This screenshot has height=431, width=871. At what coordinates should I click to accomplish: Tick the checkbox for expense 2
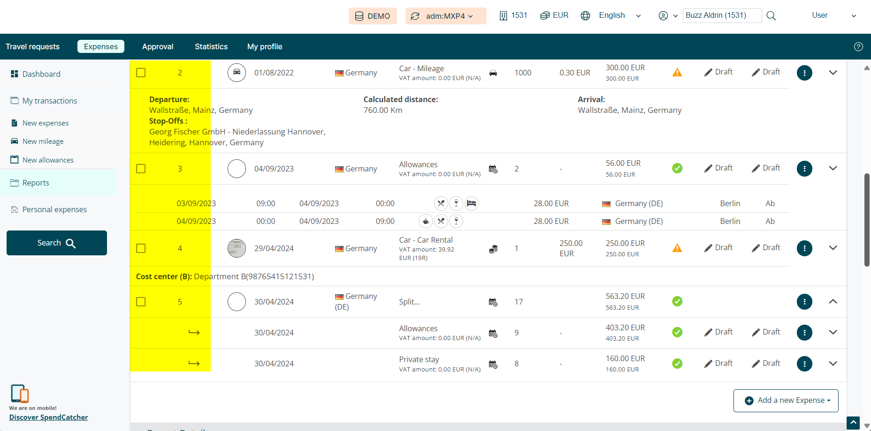tap(141, 73)
